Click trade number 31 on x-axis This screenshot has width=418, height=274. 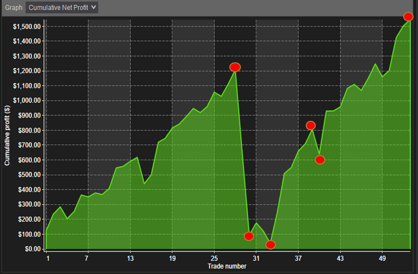pyautogui.click(x=256, y=259)
